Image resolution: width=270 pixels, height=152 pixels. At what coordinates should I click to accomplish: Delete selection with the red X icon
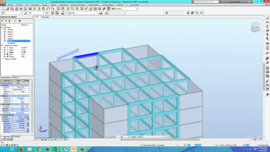pos(35,8)
